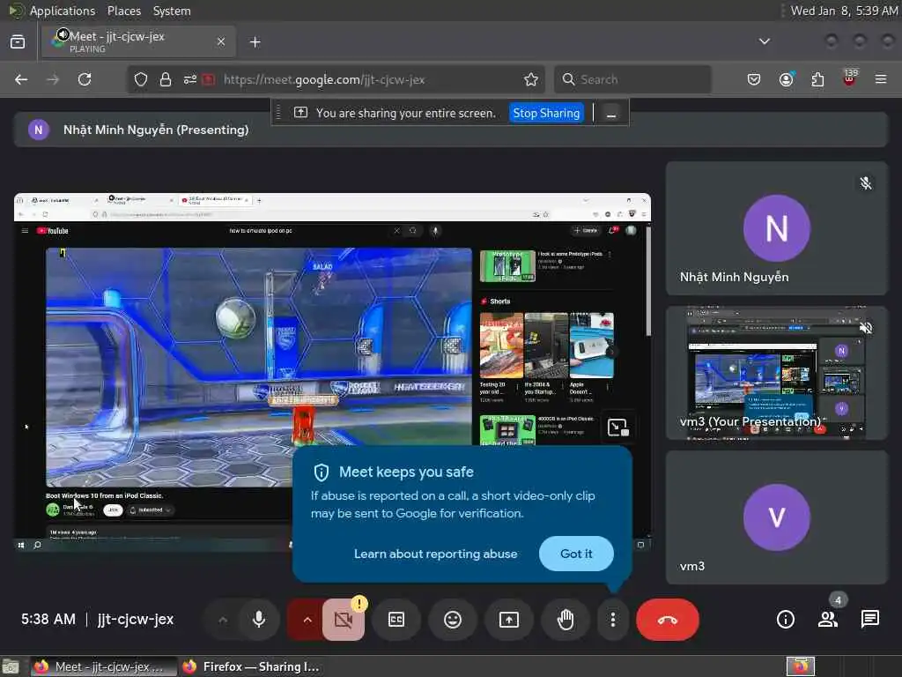The width and height of the screenshot is (902, 677).
Task: Toggle the microphone button in Meet
Action: tap(259, 620)
